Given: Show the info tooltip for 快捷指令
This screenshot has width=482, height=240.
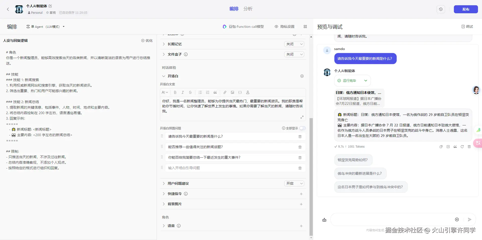Looking at the screenshot, I should [x=186, y=194].
